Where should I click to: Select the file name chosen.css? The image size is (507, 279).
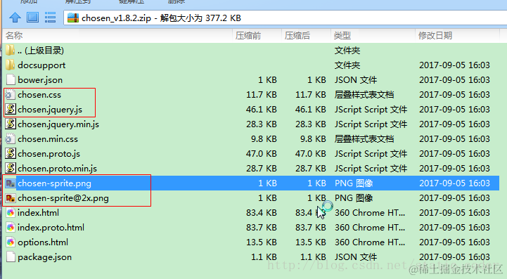pyautogui.click(x=39, y=95)
